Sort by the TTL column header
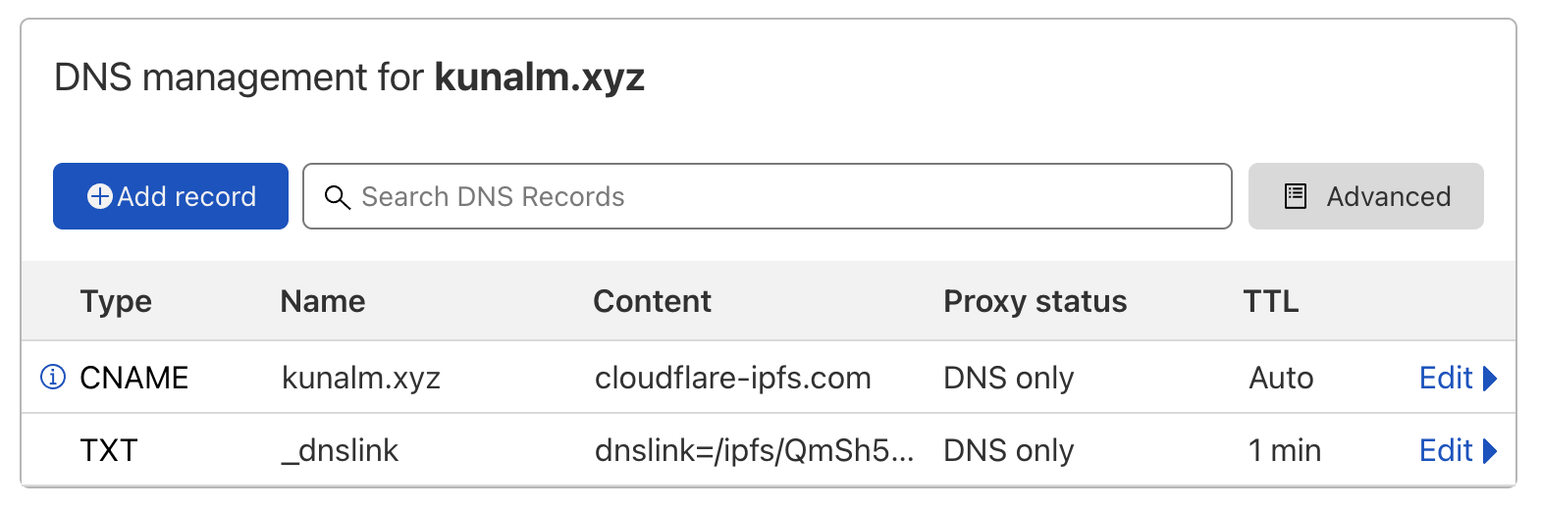The image size is (1541, 510). [x=1271, y=301]
